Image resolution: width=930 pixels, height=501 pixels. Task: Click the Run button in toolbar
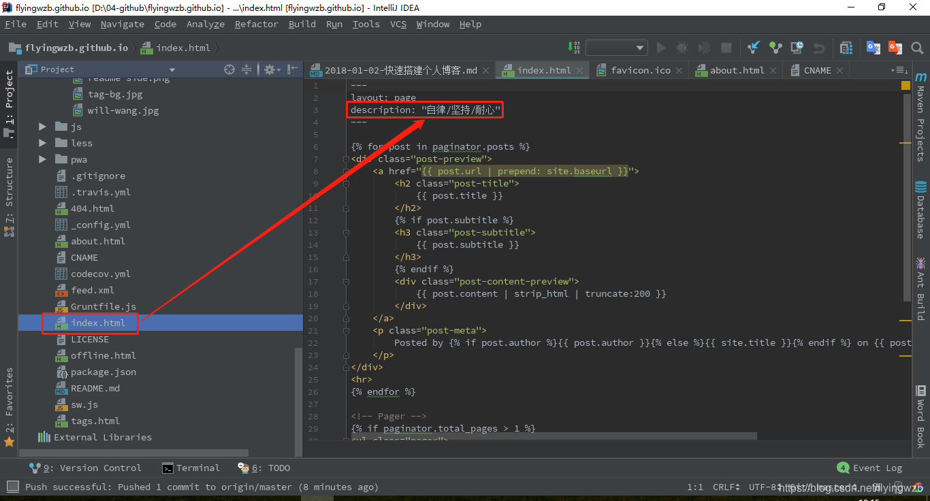660,48
